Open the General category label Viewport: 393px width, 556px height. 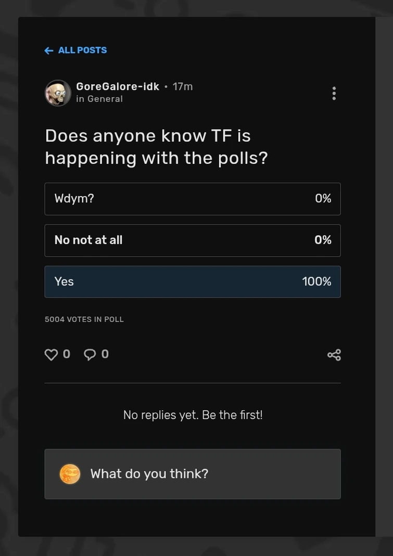click(x=99, y=98)
